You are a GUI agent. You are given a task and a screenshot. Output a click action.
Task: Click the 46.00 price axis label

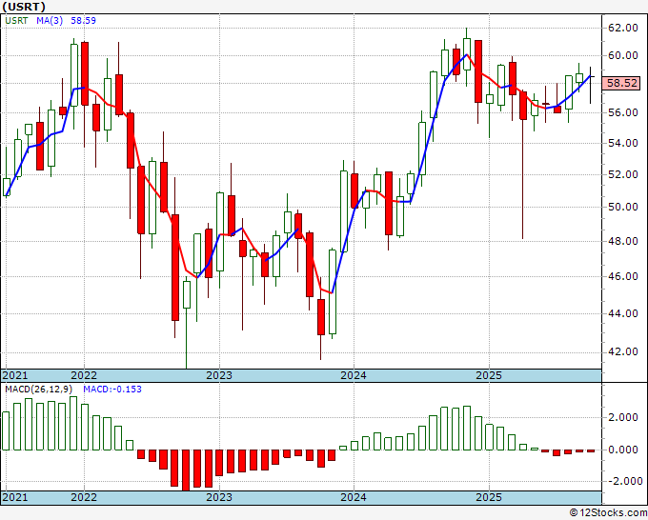tap(623, 276)
